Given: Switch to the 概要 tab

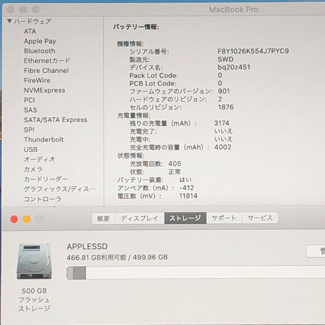Looking at the screenshot, I should (103, 218).
